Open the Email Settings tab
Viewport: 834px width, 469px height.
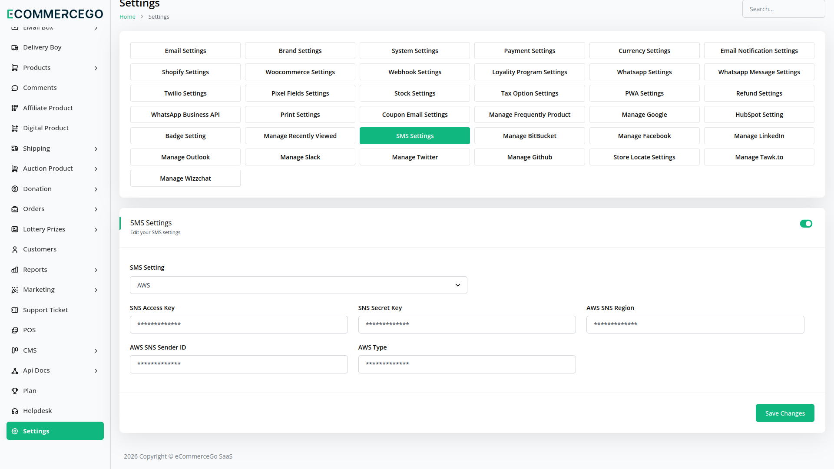click(185, 51)
